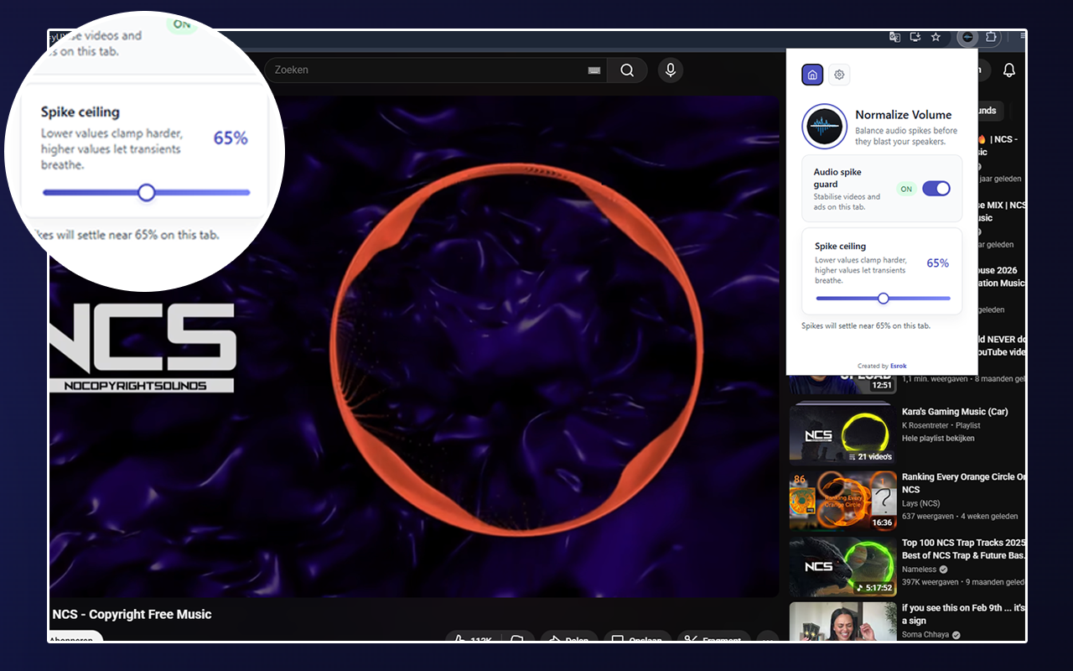1073x671 pixels.
Task: Open the Extensions puzzle-piece menu
Action: 991,37
